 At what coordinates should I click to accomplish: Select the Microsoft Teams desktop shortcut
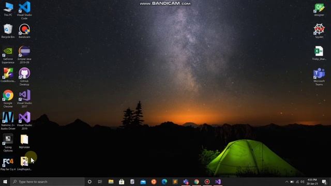[x=319, y=77]
